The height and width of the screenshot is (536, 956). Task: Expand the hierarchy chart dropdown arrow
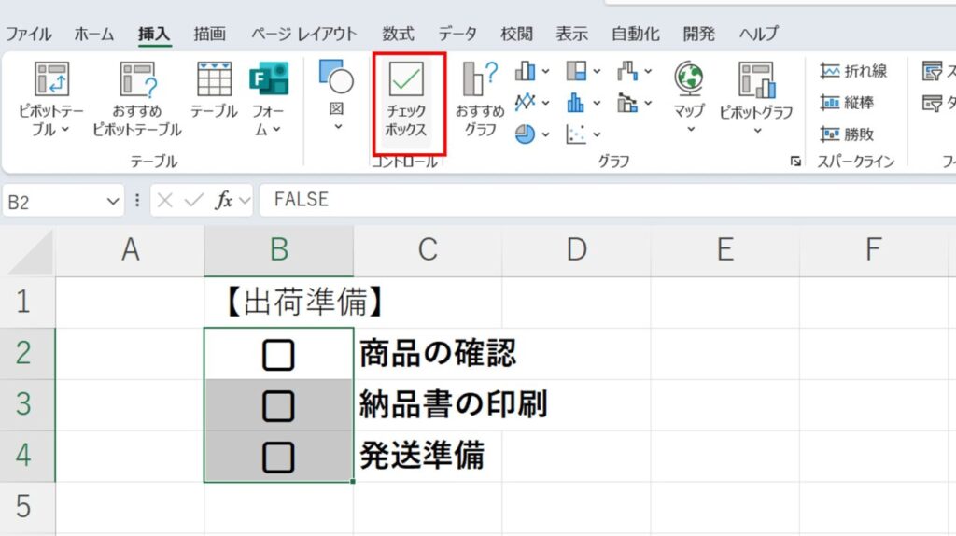pos(597,72)
